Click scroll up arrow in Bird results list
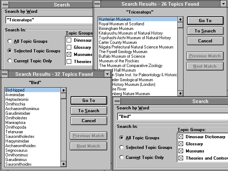The image size is (228, 171). point(63,90)
